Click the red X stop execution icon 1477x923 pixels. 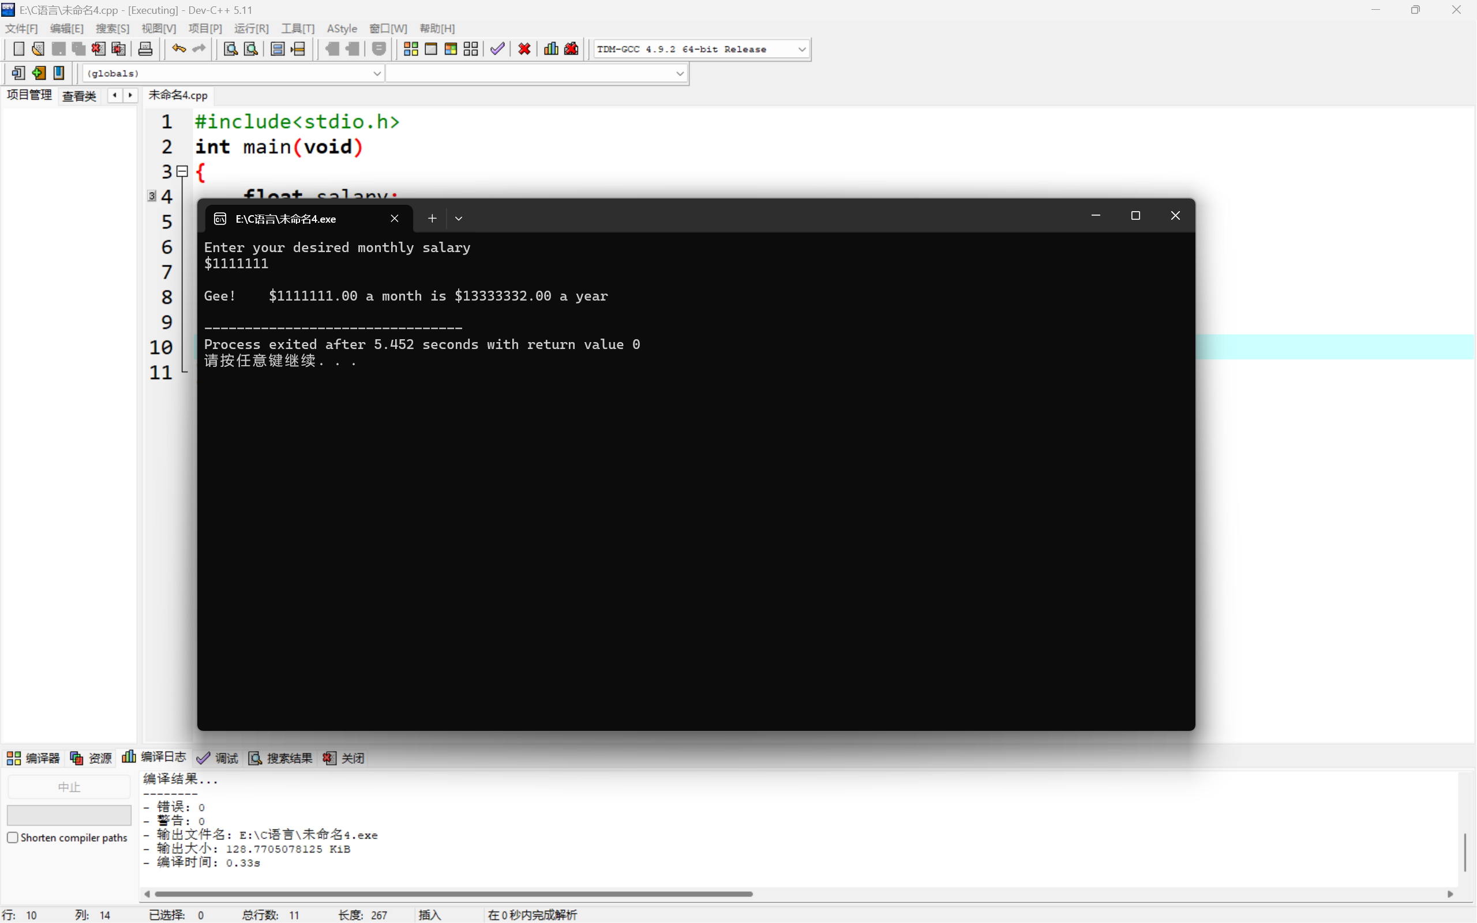(524, 49)
